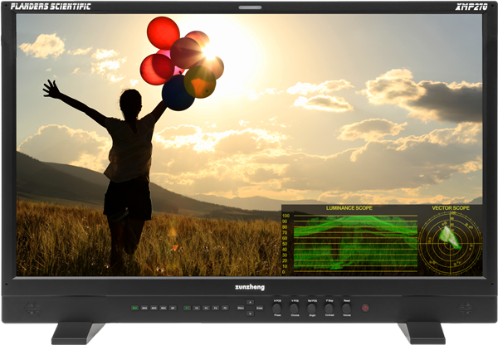Click the Flanders Scientific logo
The height and width of the screenshot is (345, 498).
point(51,7)
